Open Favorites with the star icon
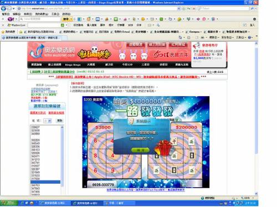Screen dimensions: 277x207 [x=3, y=32]
